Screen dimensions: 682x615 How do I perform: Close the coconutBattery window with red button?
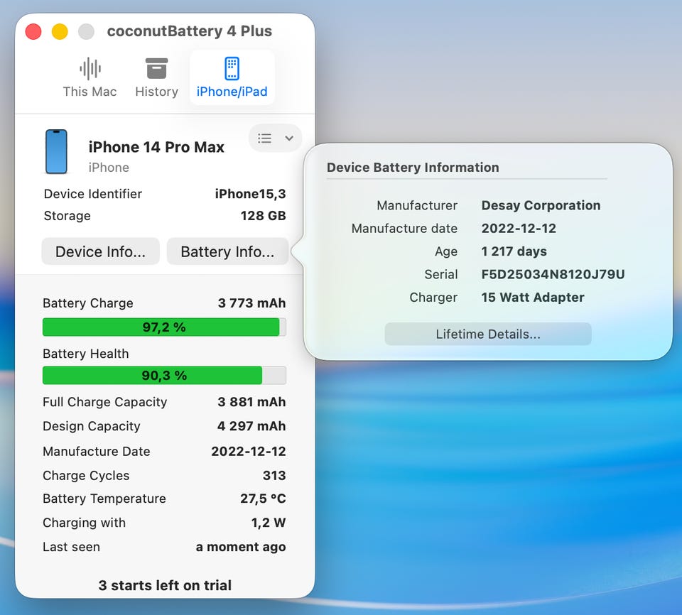[33, 31]
